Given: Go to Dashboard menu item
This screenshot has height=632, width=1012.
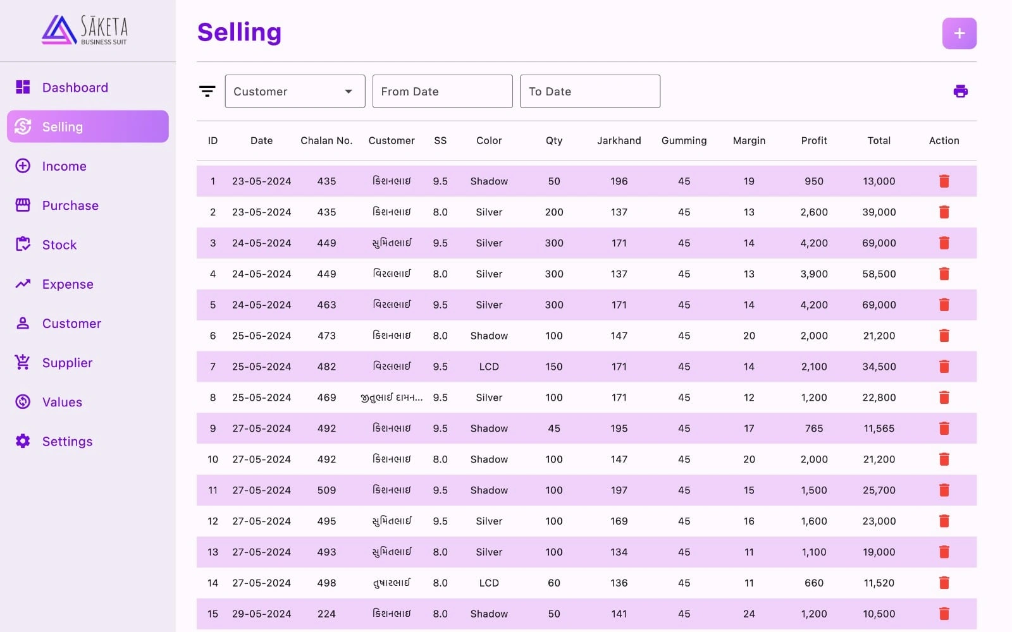Looking at the screenshot, I should pos(88,87).
